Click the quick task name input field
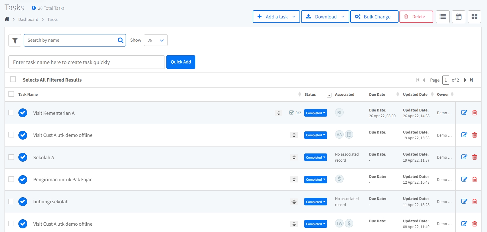Screen dimensions: 487x232 [x=86, y=62]
